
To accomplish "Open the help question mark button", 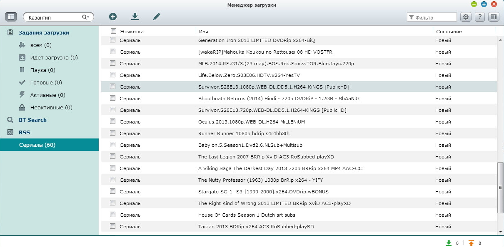I will pos(480,17).
